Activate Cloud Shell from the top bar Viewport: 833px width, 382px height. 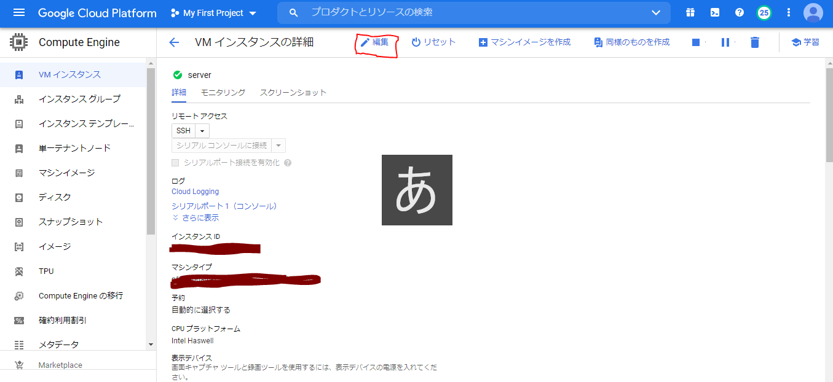point(714,12)
